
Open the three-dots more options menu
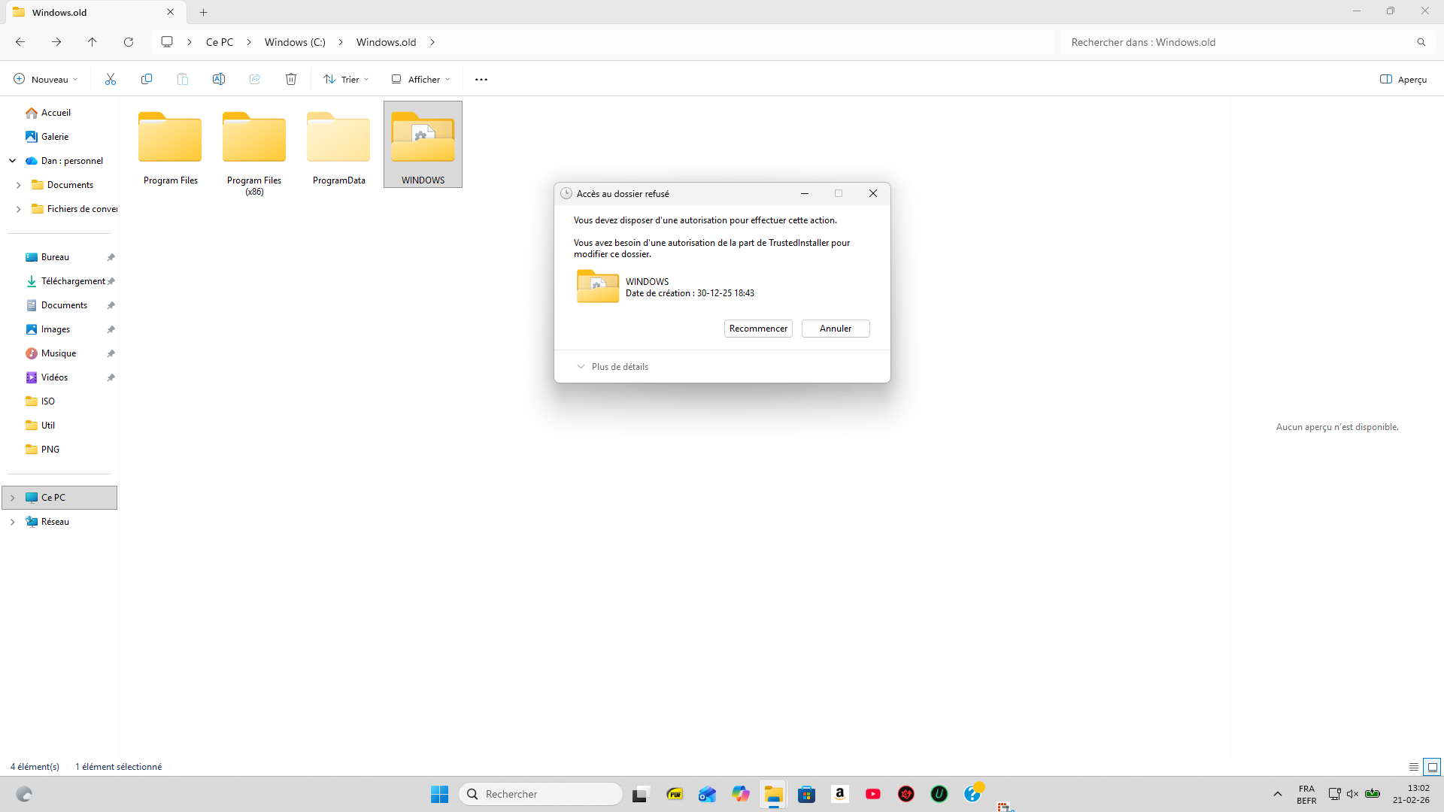pyautogui.click(x=481, y=79)
